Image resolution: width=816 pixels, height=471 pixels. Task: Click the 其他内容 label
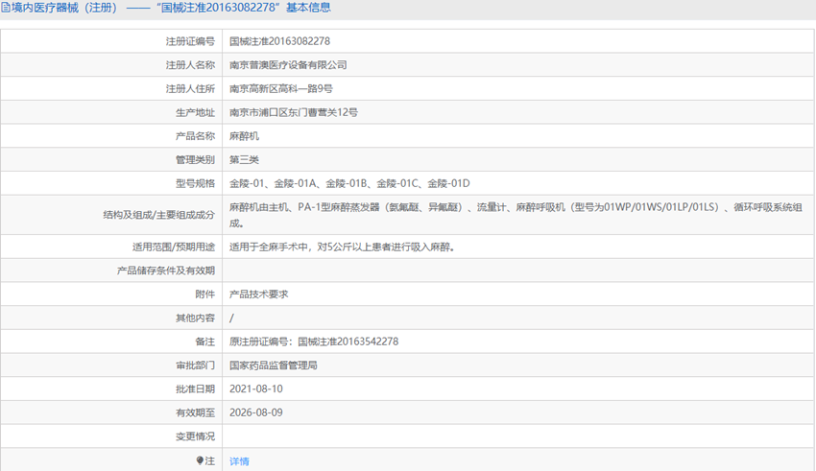point(195,318)
